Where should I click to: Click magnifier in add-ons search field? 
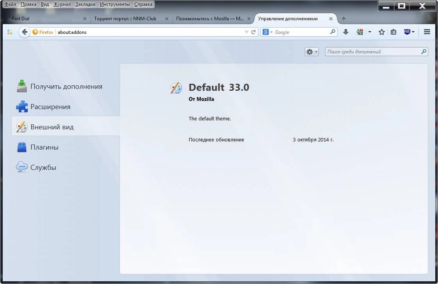[424, 51]
